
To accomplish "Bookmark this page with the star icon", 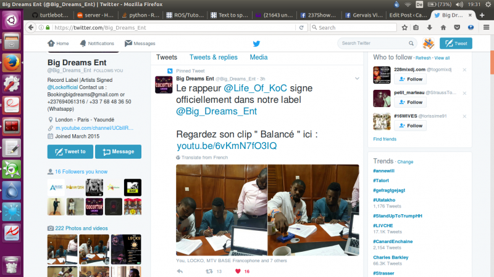I will (404, 27).
